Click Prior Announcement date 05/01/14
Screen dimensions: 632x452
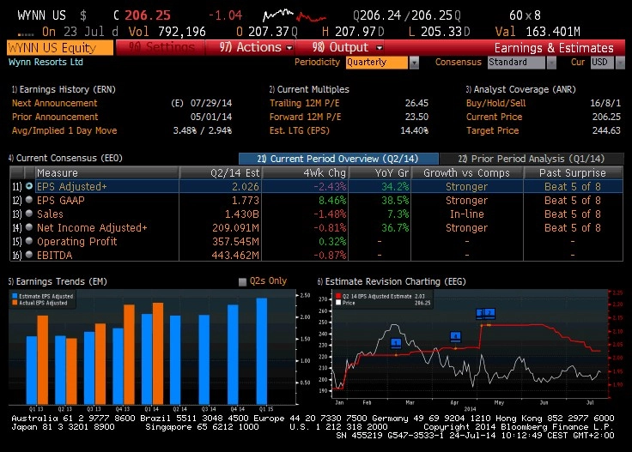pos(211,117)
